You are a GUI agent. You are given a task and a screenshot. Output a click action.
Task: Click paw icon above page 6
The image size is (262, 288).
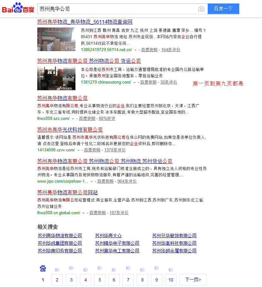tap(114, 270)
